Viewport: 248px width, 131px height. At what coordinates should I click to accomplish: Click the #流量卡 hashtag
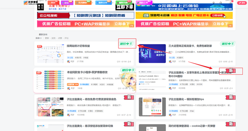coord(180,58)
